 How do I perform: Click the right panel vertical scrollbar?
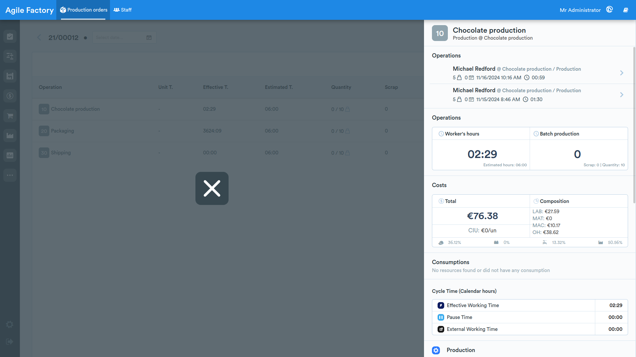634,126
